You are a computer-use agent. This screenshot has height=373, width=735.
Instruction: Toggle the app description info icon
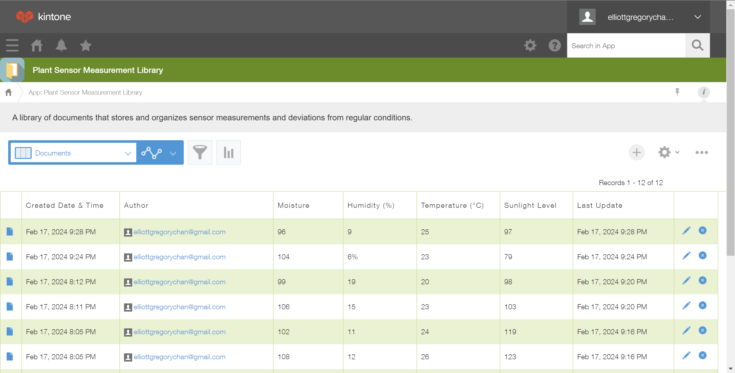(x=704, y=92)
